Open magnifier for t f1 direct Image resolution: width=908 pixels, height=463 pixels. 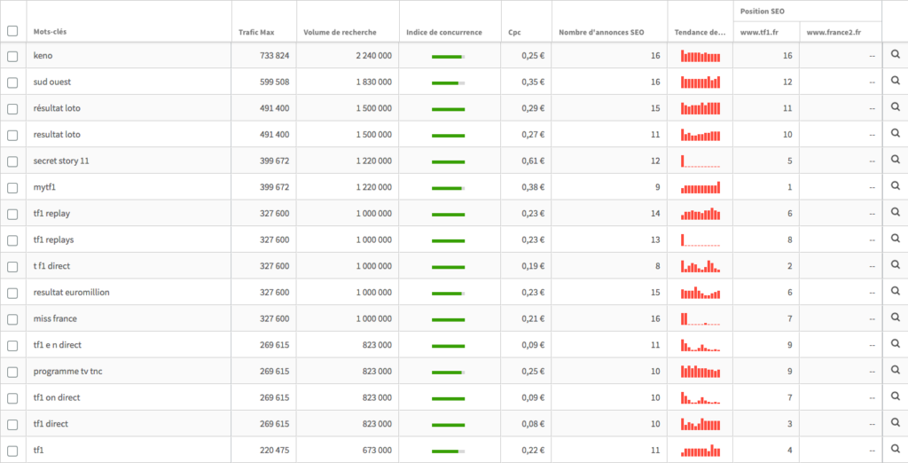point(895,265)
